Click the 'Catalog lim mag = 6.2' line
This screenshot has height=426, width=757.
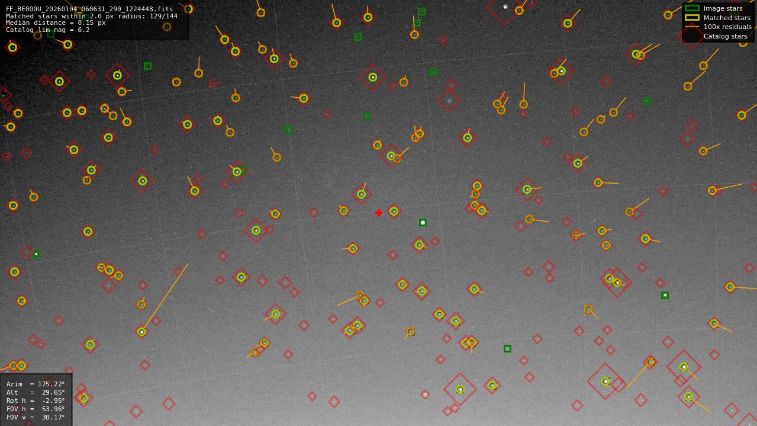tap(48, 30)
